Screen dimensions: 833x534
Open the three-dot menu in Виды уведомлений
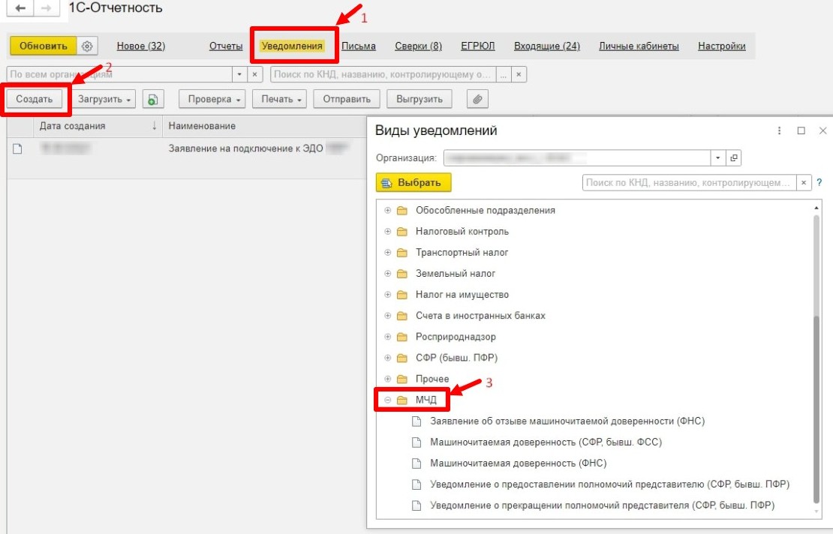pos(780,130)
